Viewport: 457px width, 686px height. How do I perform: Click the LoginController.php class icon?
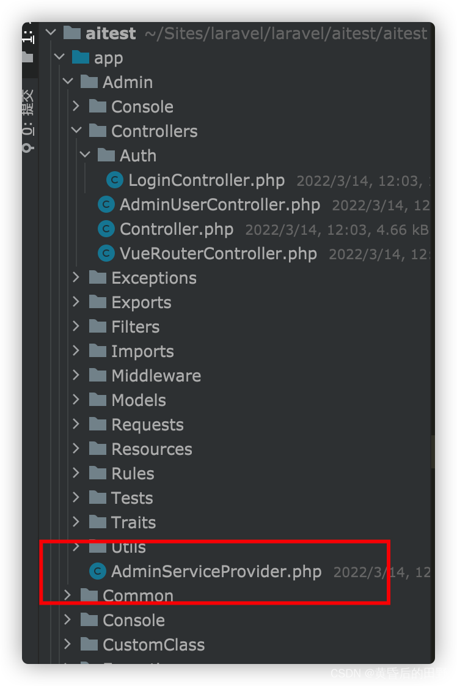pyautogui.click(x=114, y=180)
